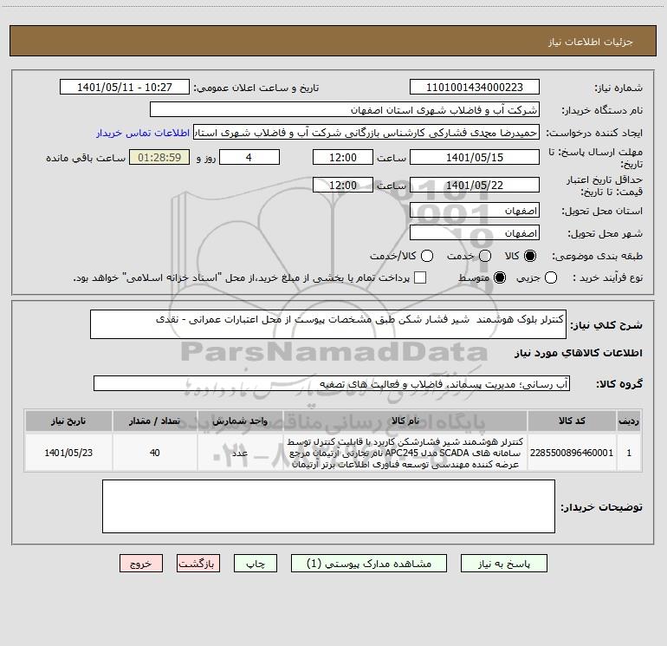Click the empty buyer notes text area

(328, 506)
